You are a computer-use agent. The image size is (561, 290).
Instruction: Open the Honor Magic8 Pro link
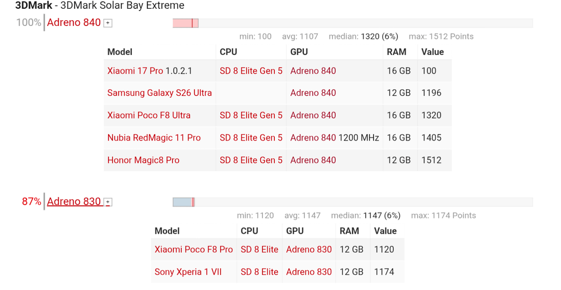(x=143, y=160)
